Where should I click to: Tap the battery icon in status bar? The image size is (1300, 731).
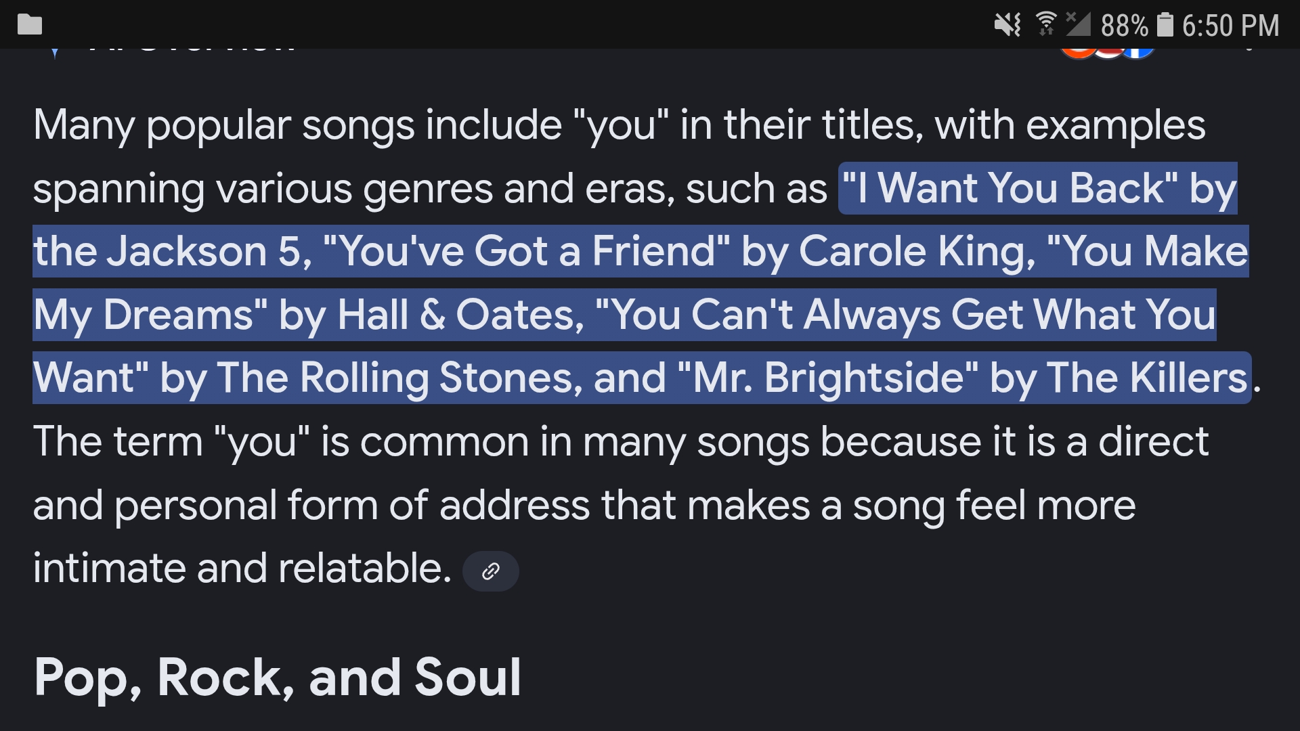(1165, 25)
